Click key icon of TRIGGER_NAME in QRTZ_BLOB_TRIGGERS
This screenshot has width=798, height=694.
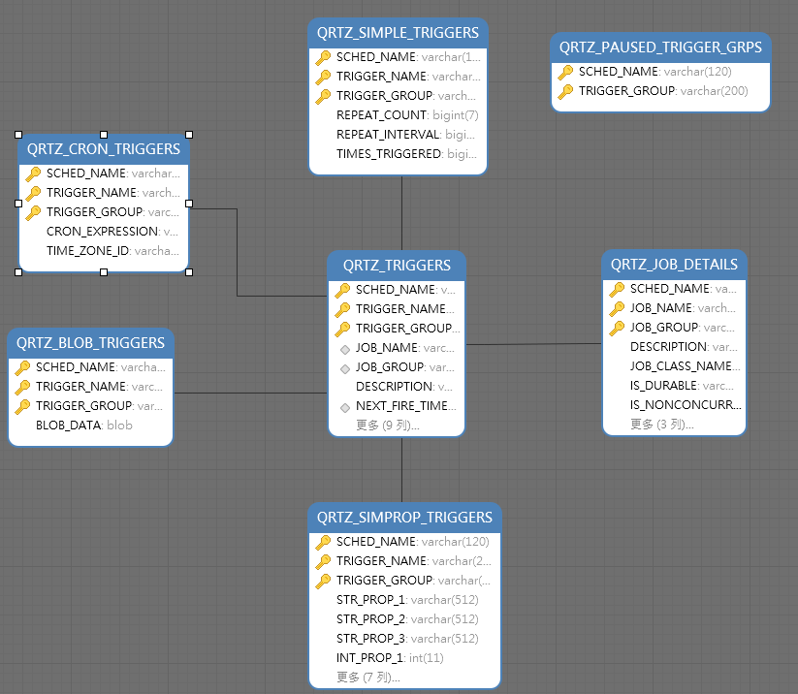(x=22, y=387)
